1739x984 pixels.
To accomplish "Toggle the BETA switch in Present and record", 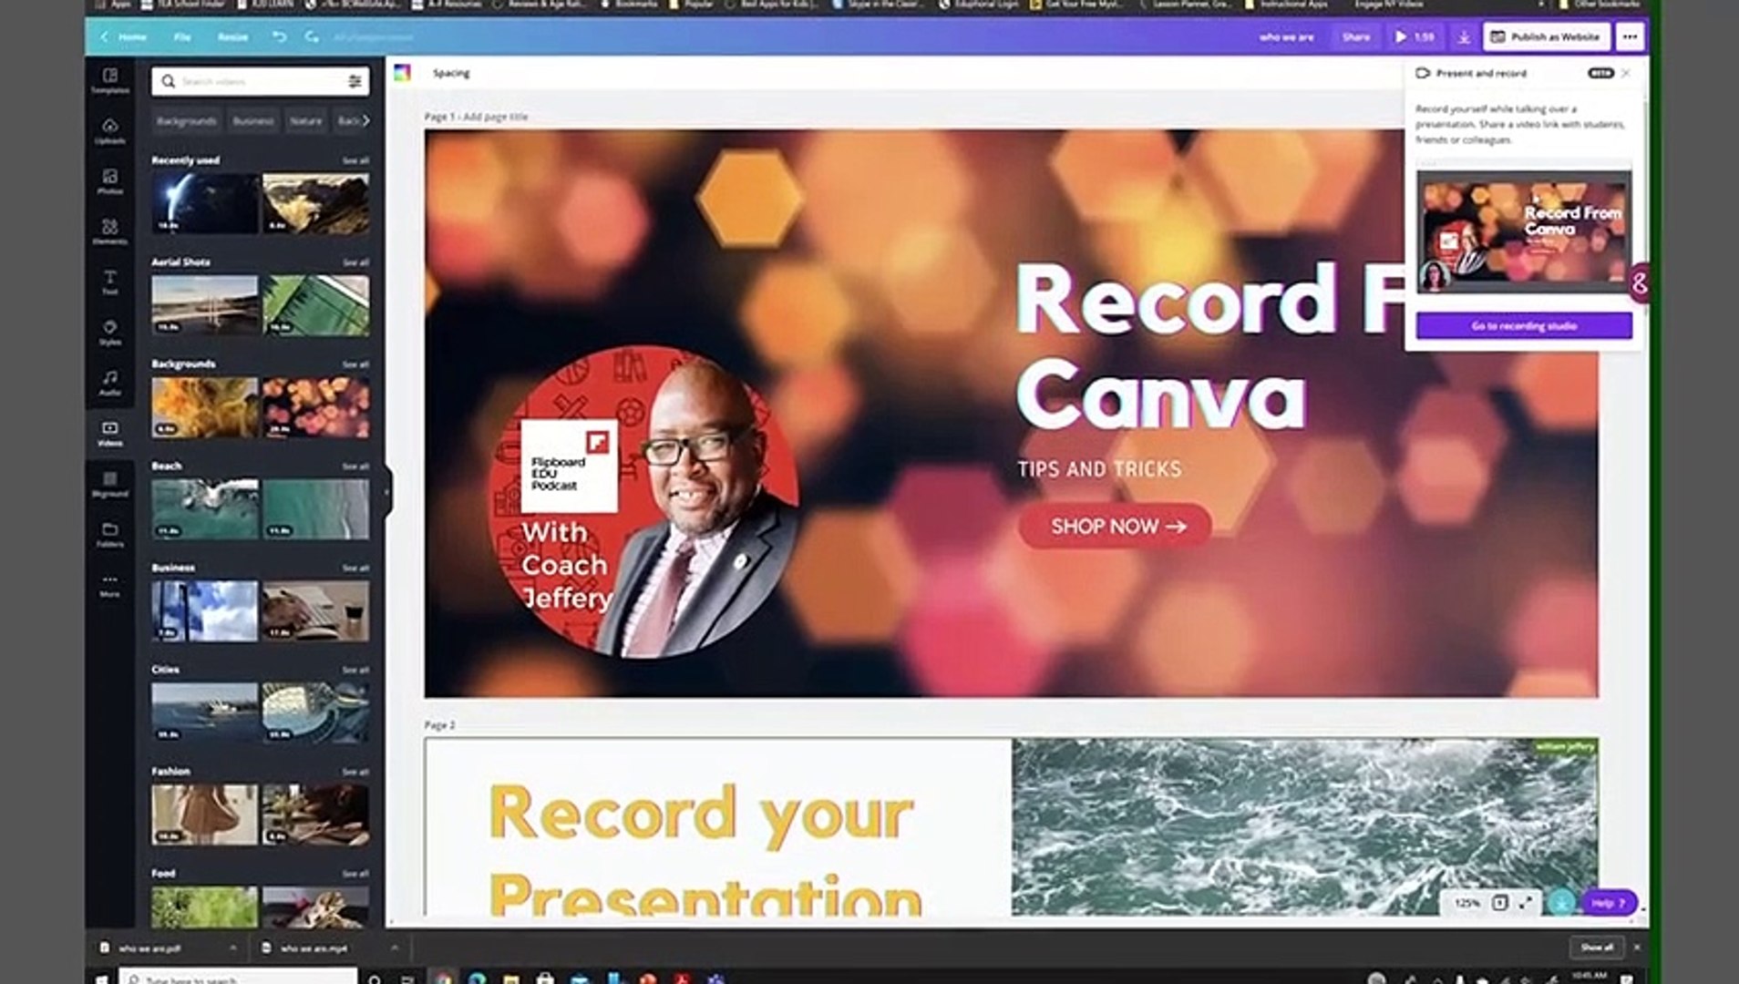I will (1601, 73).
